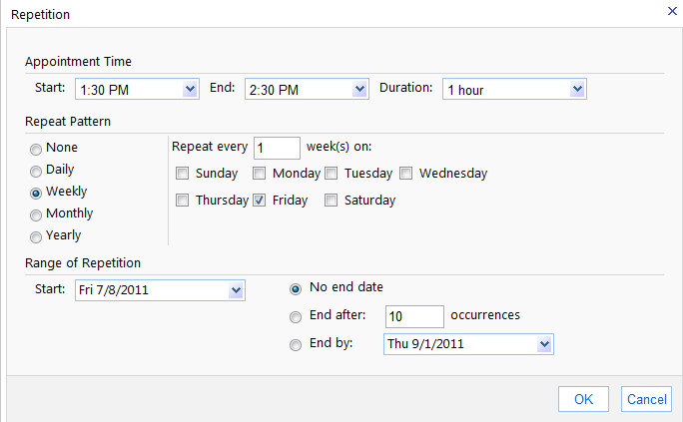
Task: Click the occurrences count input field
Action: point(414,316)
